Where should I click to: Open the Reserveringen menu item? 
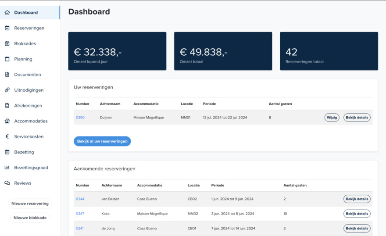30,28
